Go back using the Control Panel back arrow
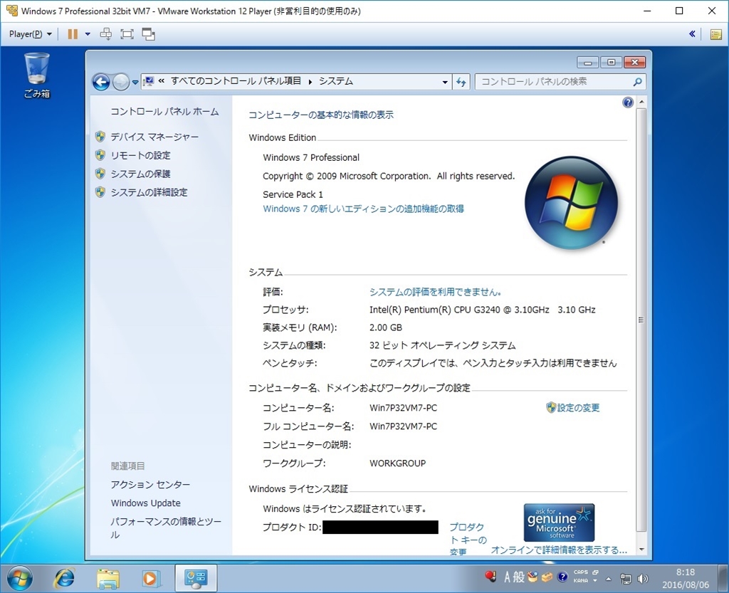Viewport: 729px width, 593px height. pos(101,83)
